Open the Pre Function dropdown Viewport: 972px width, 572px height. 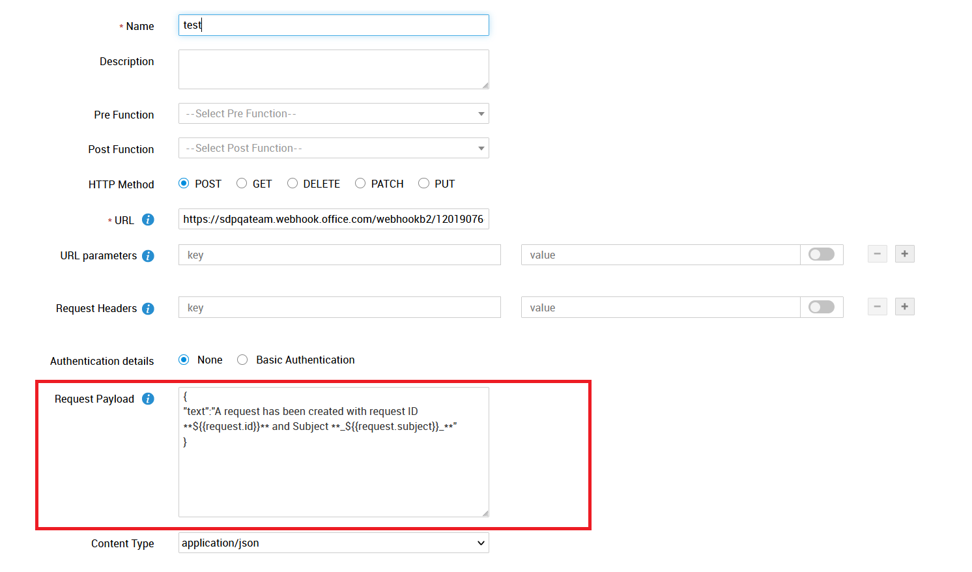(333, 114)
